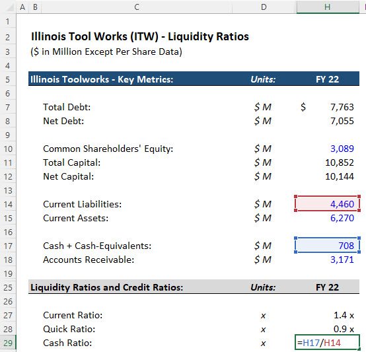
Task: Select column H header
Action: (328, 7)
